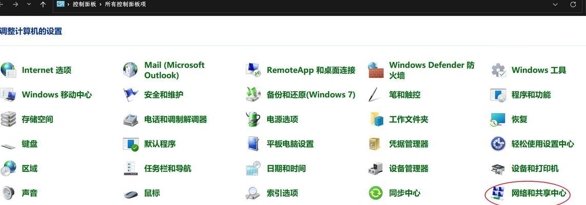Open the 默认程序 icon with green check
The width and height of the screenshot is (586, 205).
(x=131, y=144)
